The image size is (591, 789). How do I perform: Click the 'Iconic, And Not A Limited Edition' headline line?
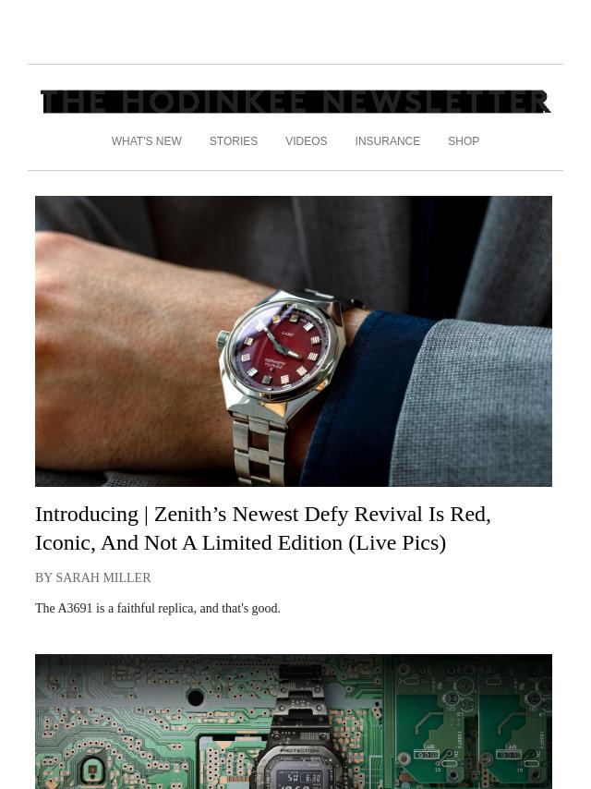[240, 543]
